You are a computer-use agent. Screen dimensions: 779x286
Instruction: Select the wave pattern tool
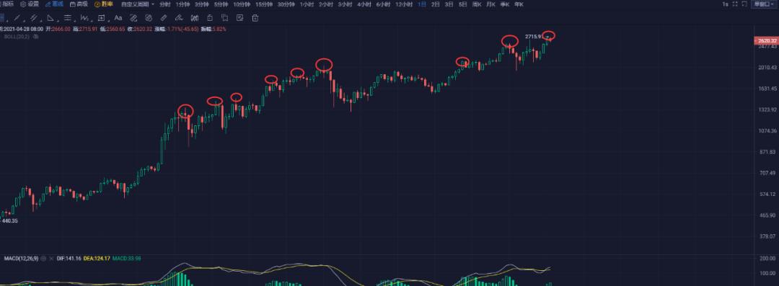[x=84, y=18]
